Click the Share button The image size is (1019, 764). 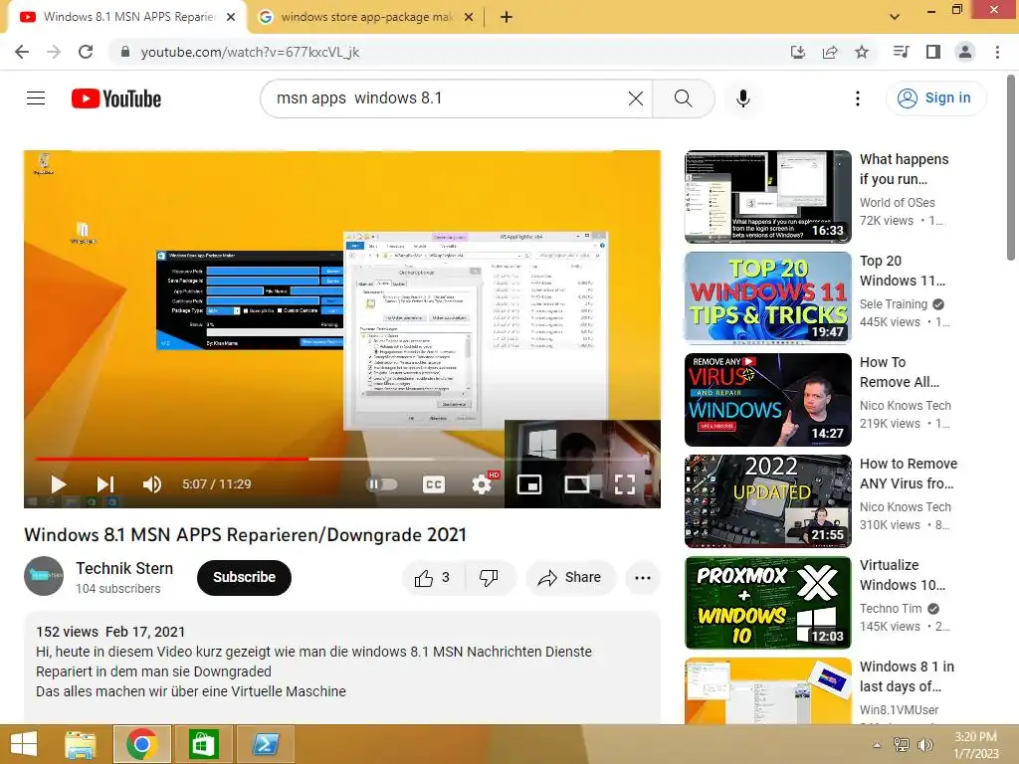point(570,578)
